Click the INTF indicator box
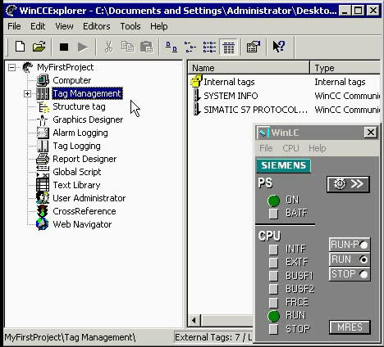Viewport: 384px width, 347px height. [x=273, y=250]
